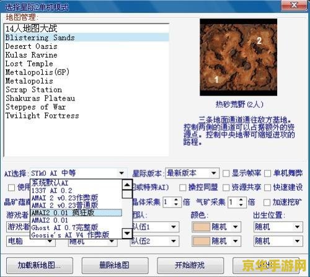Click the second player's color swatch
Image resolution: width=310 pixels, height=277 pixels.
point(201,241)
